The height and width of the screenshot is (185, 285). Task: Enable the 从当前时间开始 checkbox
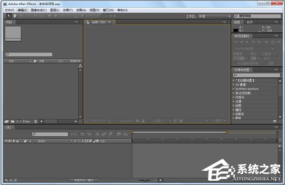(x=235, y=63)
